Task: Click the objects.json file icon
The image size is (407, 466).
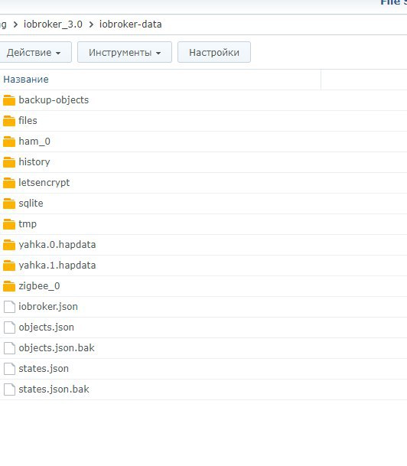Action: (x=9, y=328)
